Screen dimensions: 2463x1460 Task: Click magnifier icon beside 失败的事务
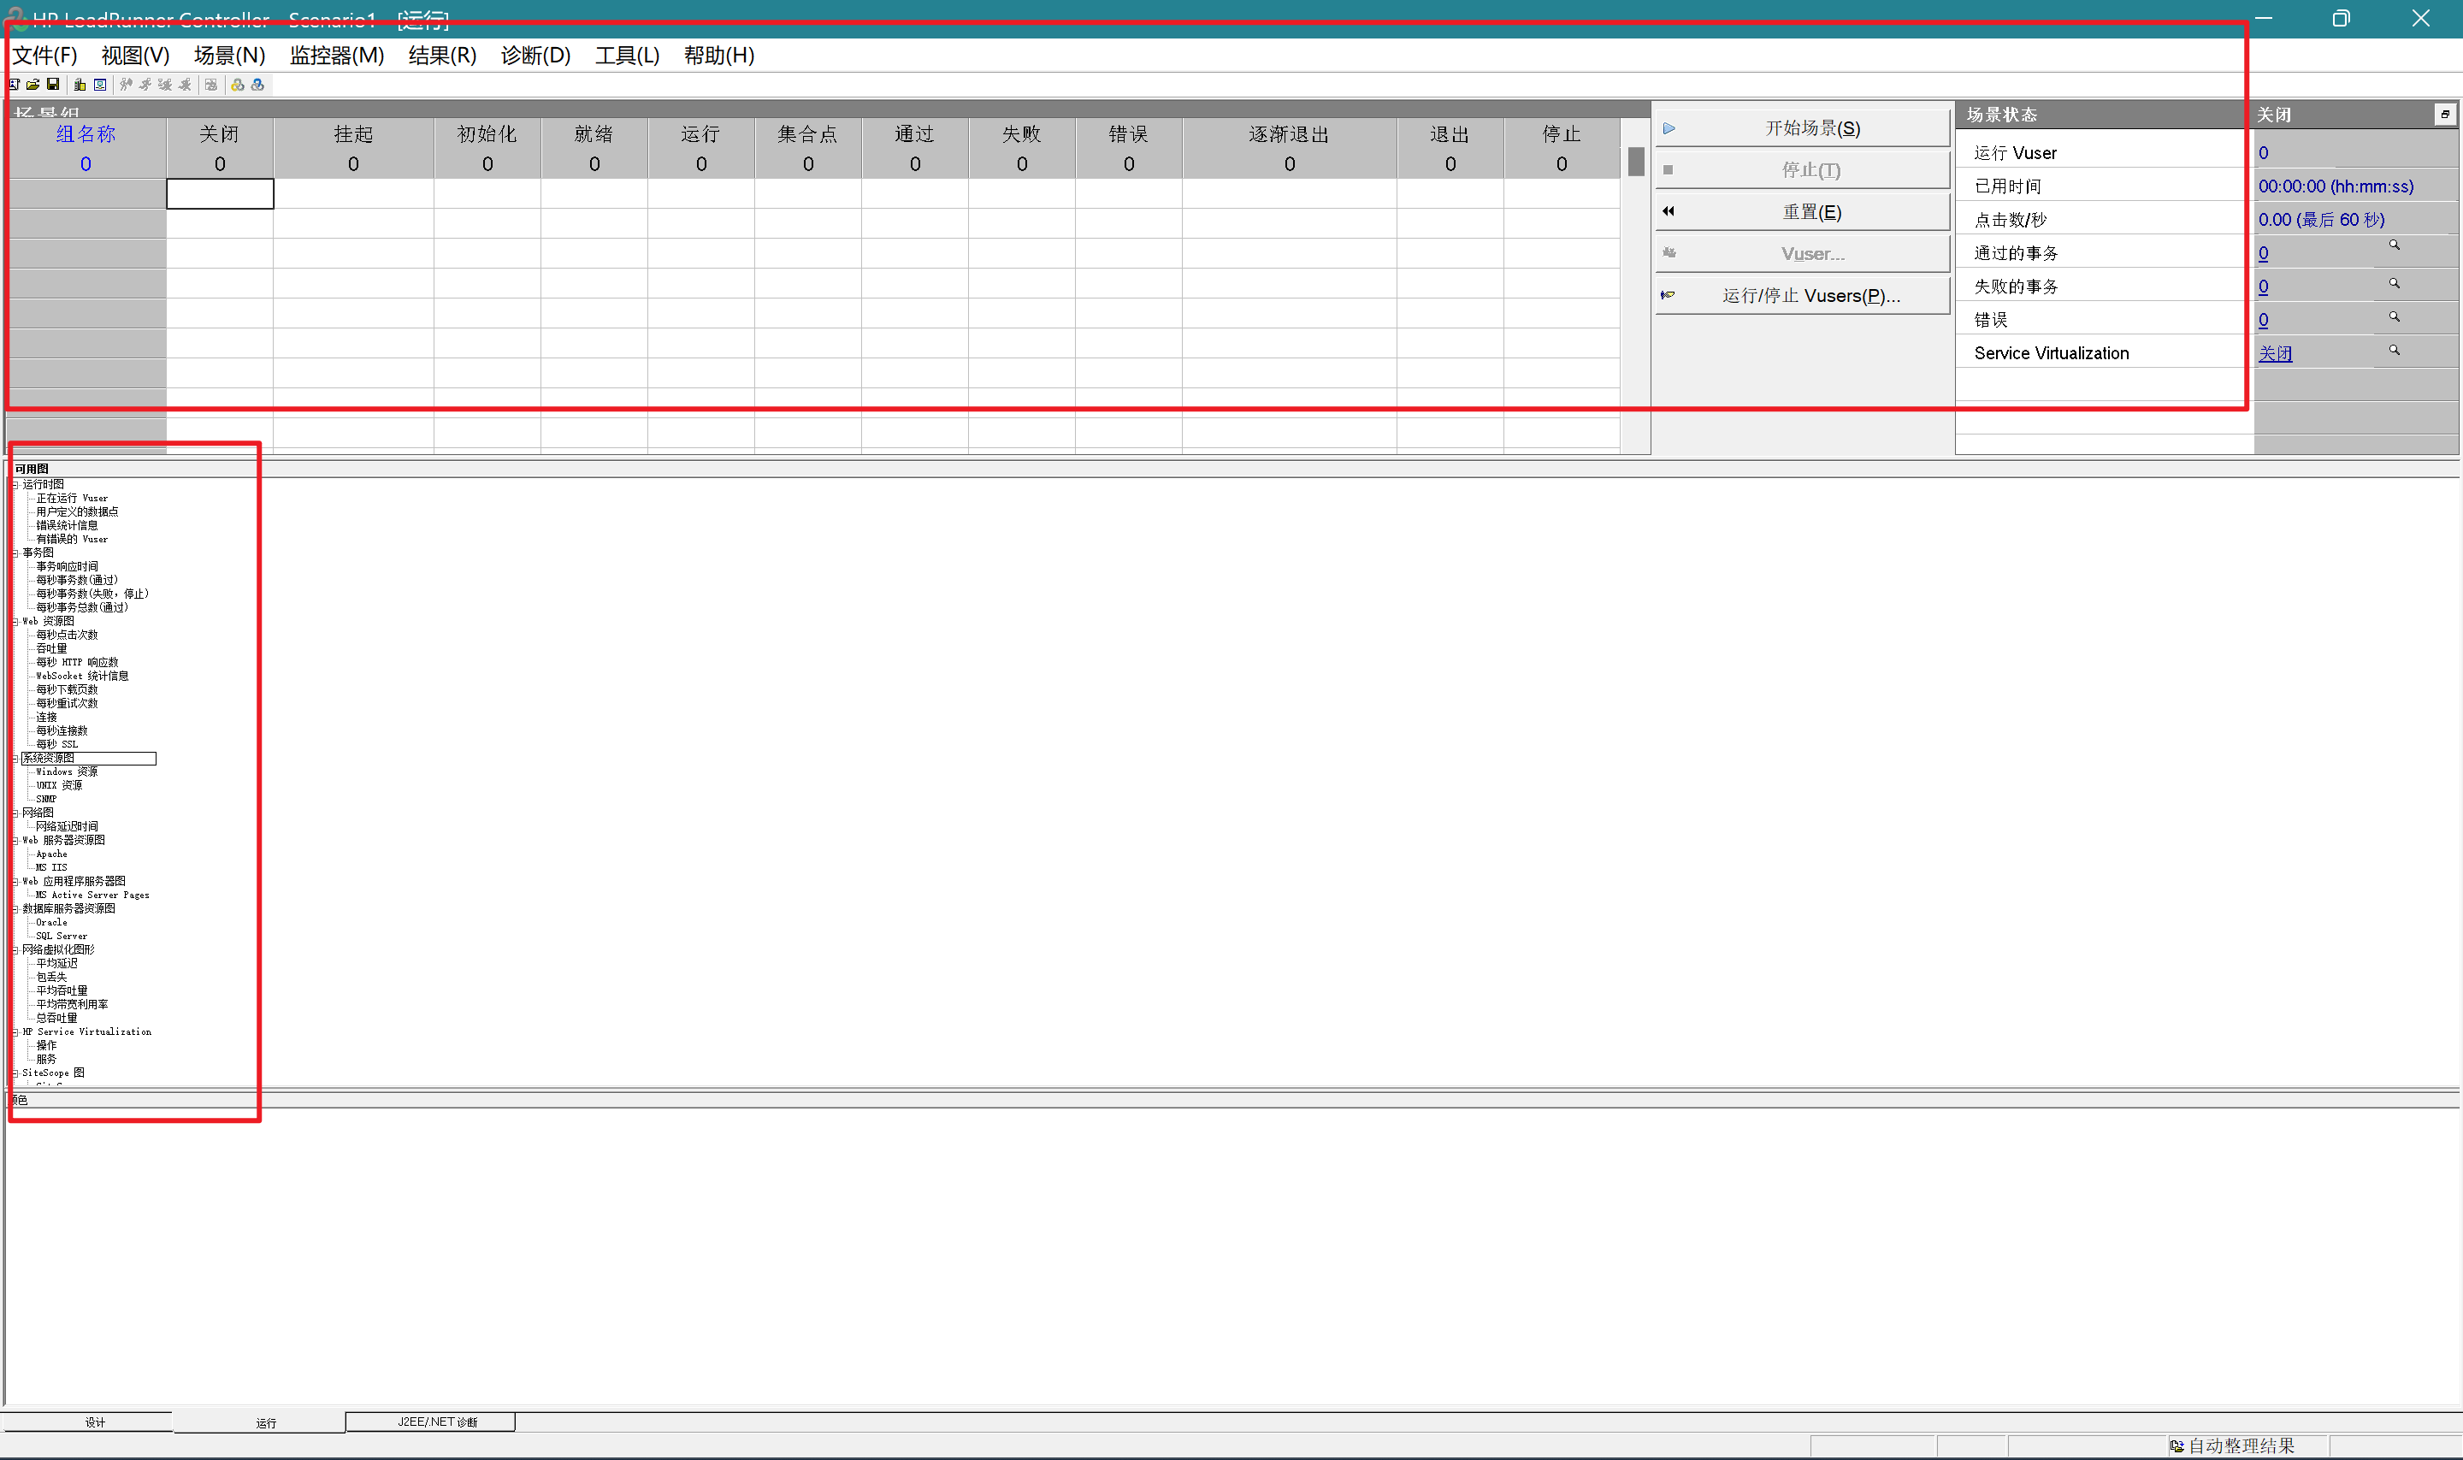(2394, 283)
